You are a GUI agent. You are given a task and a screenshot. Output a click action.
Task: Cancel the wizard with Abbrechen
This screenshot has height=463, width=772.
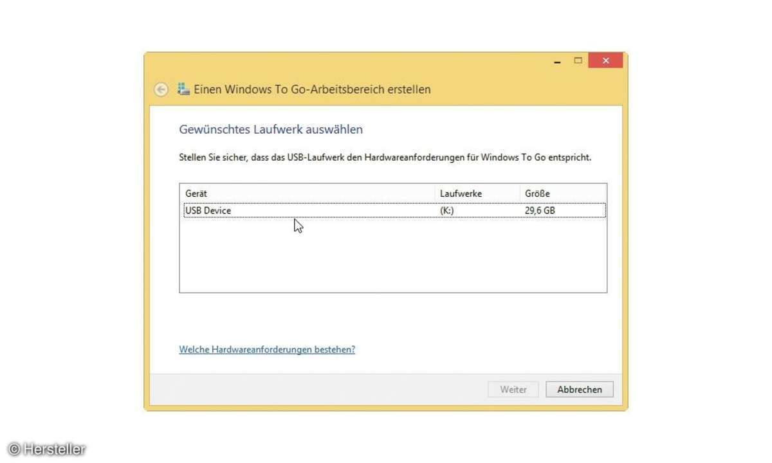tap(580, 389)
